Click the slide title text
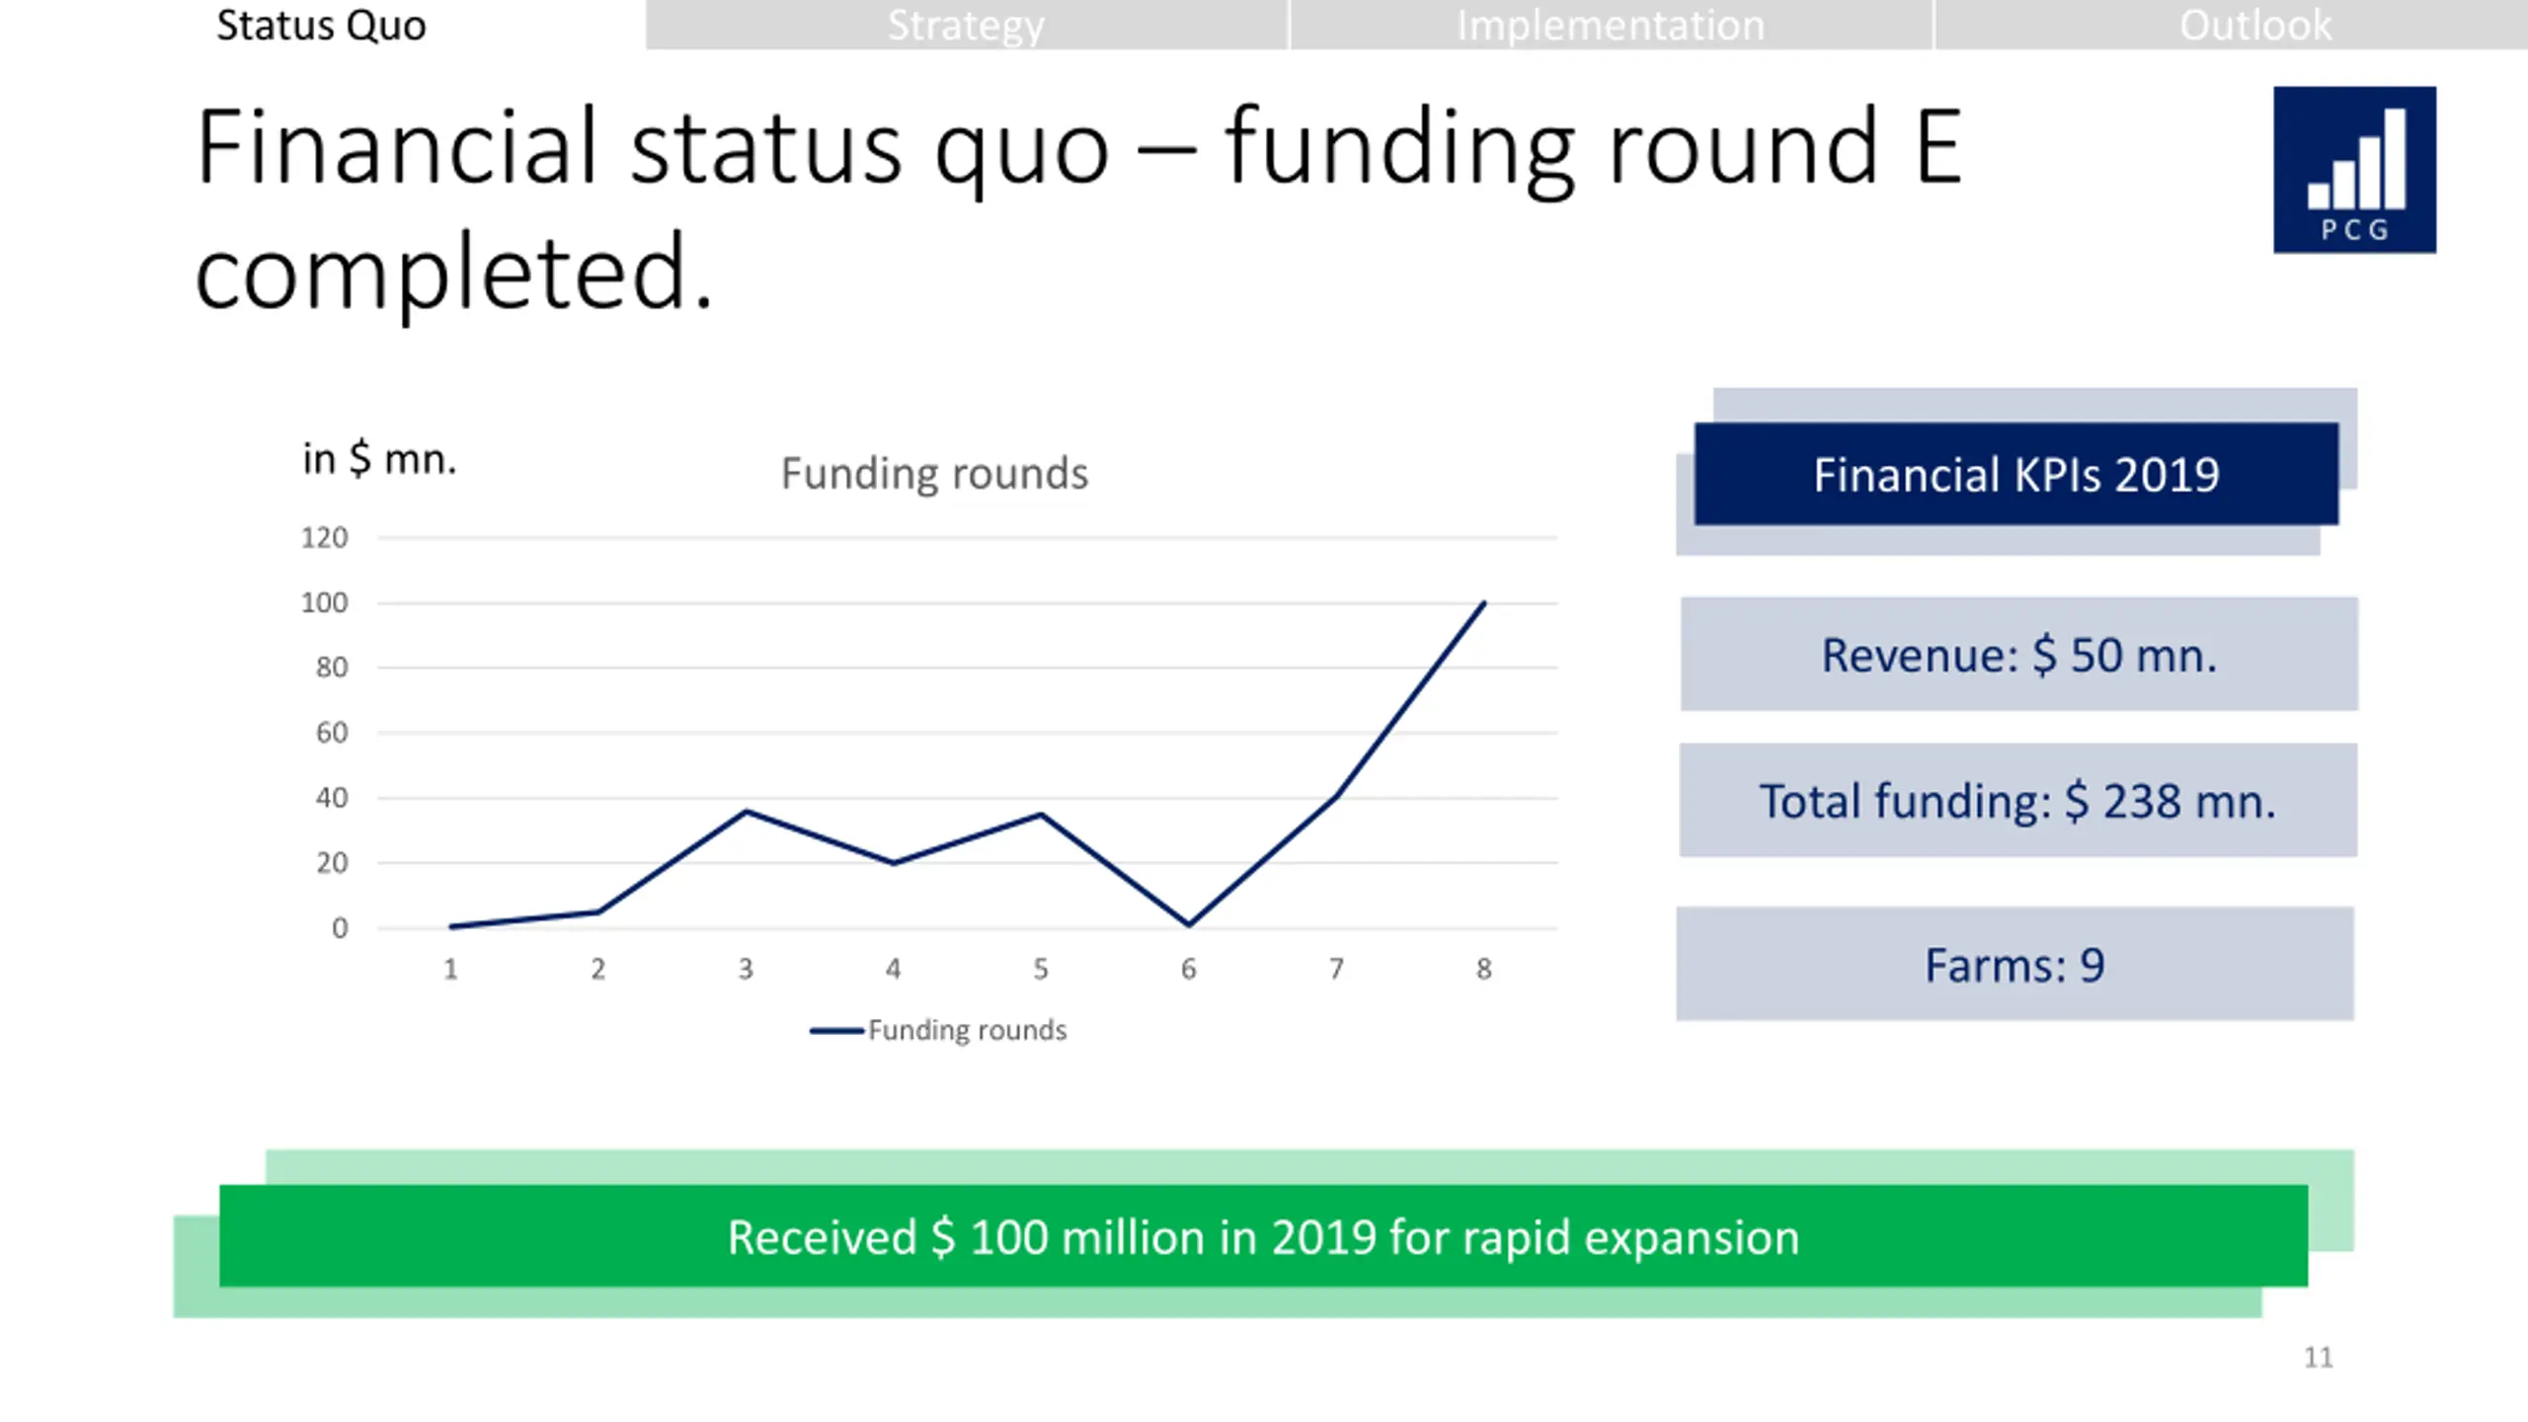 1078,209
